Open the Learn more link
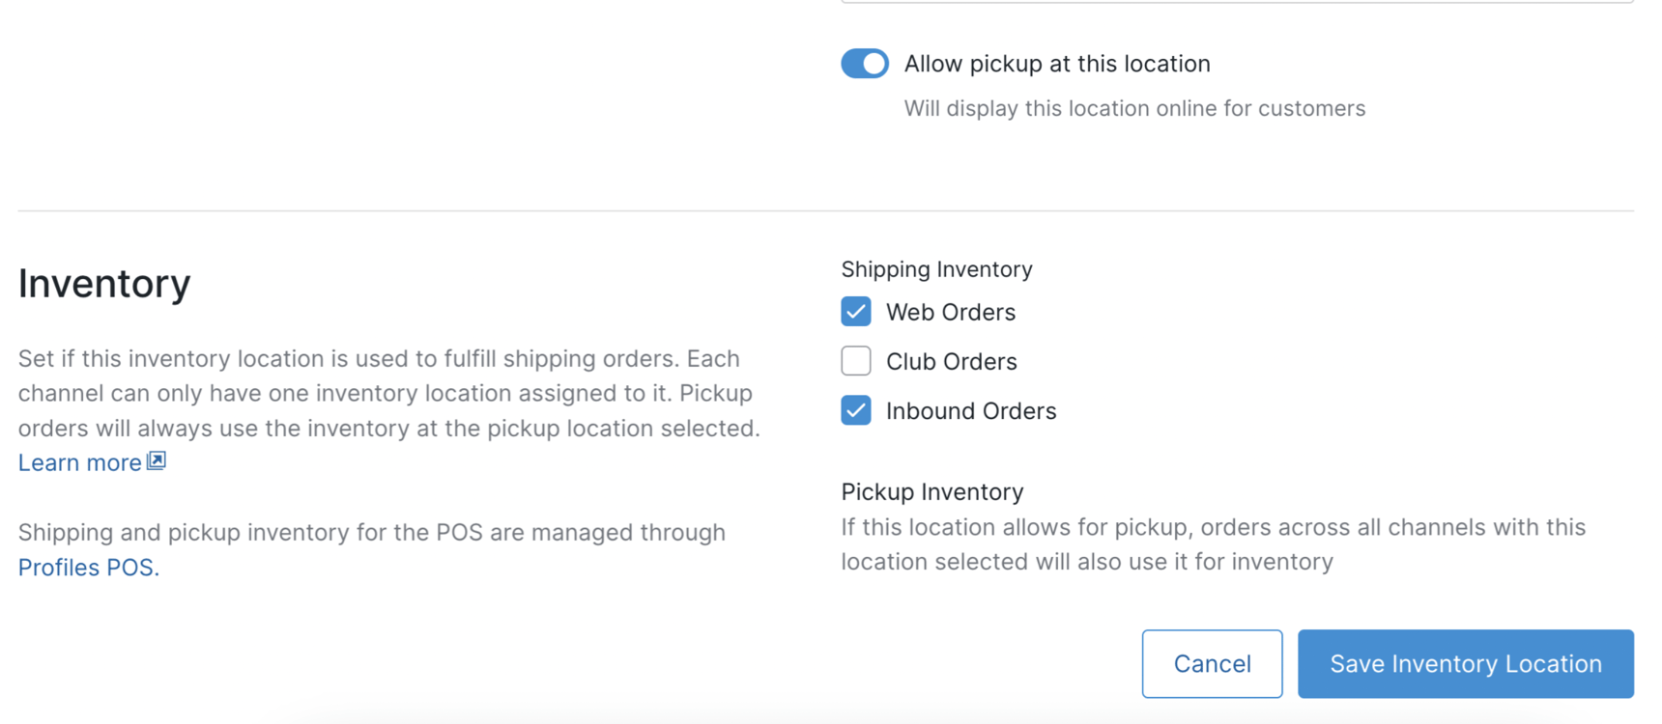 point(79,462)
